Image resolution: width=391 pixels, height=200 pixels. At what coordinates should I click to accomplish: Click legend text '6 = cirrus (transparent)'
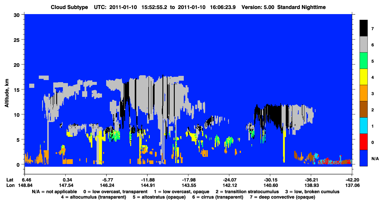(218, 197)
